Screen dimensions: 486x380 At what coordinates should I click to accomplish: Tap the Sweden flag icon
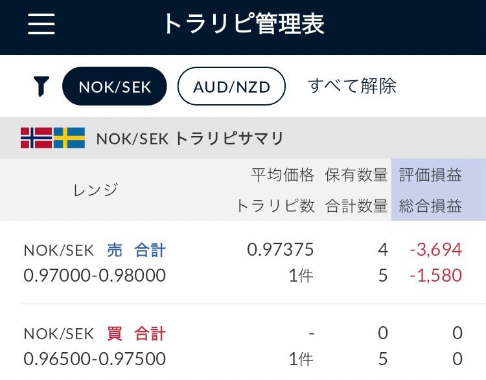[x=69, y=138]
